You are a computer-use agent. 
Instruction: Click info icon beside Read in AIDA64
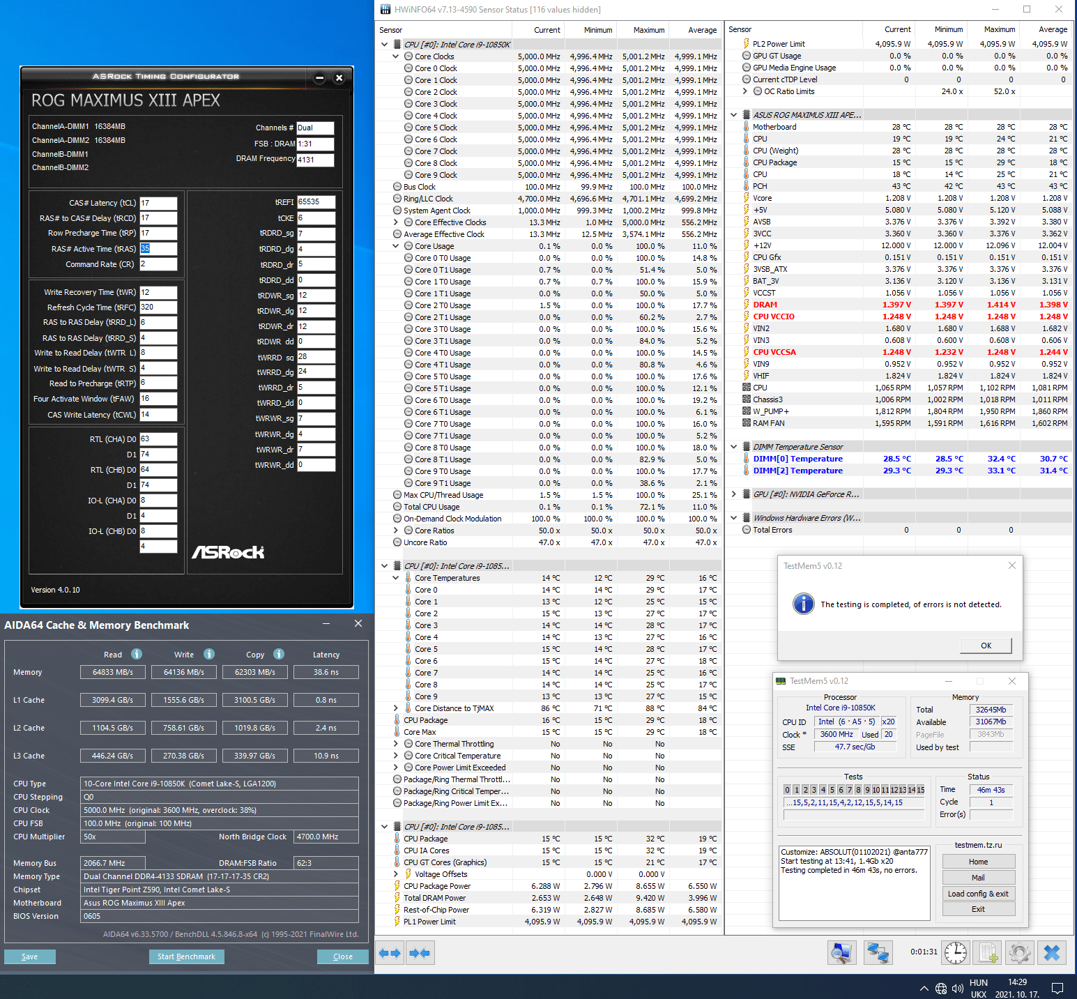[x=137, y=654]
